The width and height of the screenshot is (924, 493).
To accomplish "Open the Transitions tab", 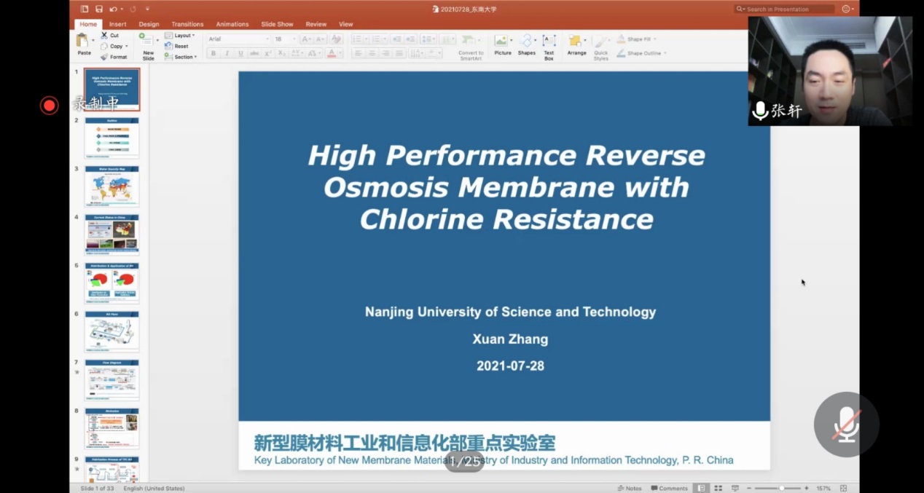I will click(187, 24).
